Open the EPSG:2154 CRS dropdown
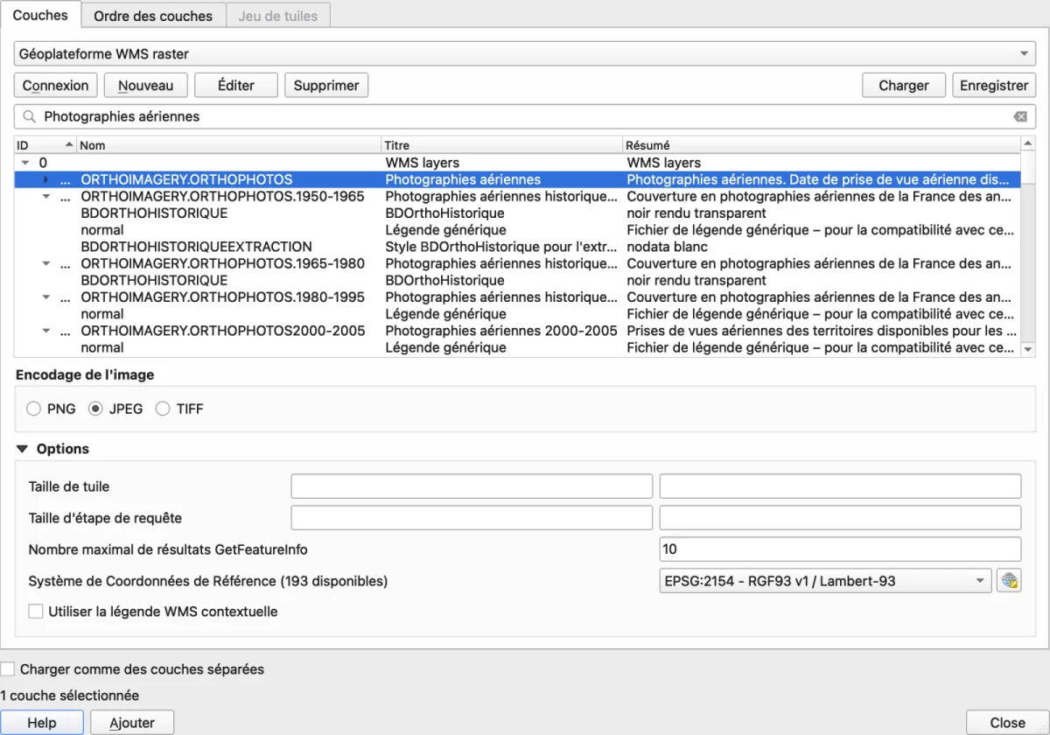This screenshot has height=735, width=1050. coord(825,580)
